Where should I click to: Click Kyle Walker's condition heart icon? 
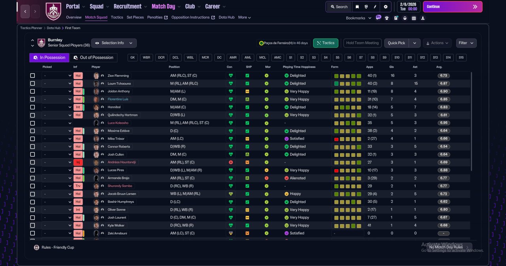pyautogui.click(x=231, y=225)
